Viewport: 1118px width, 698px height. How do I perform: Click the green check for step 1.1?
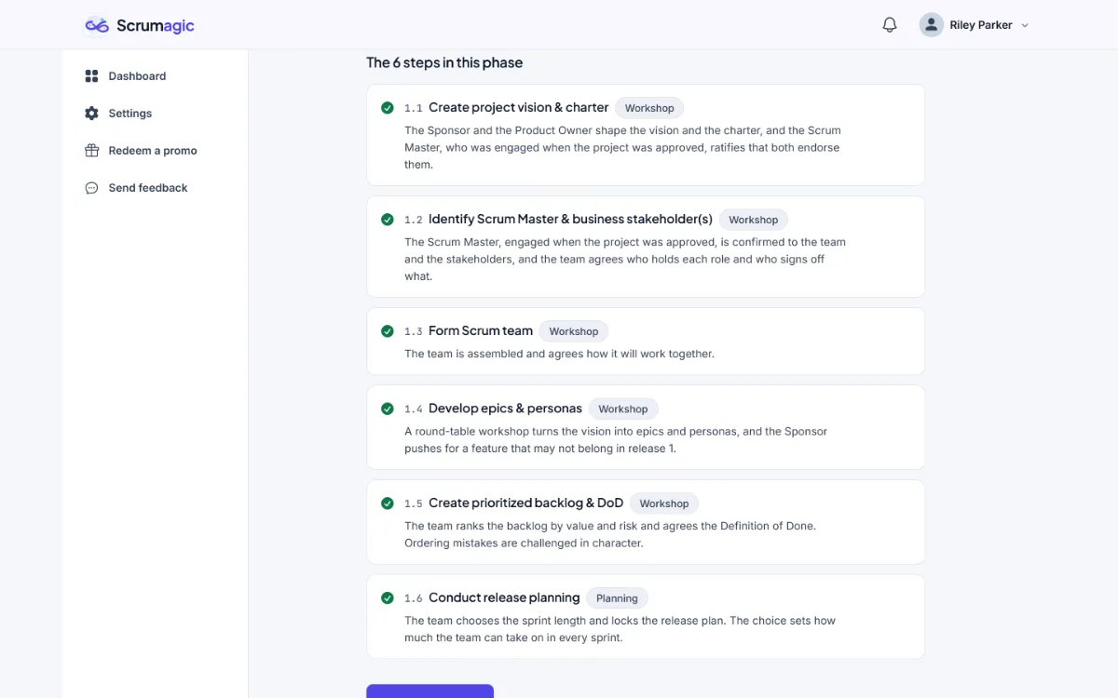point(388,108)
